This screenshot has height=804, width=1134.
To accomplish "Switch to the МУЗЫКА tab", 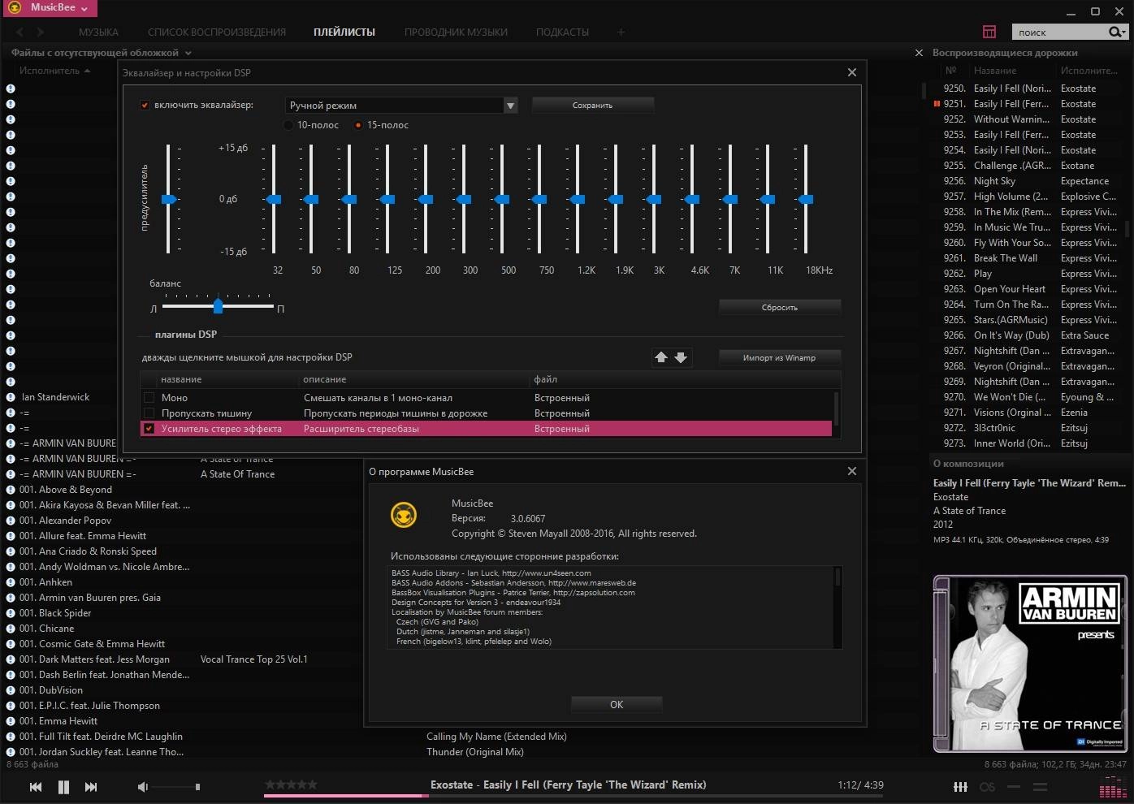I will (98, 32).
